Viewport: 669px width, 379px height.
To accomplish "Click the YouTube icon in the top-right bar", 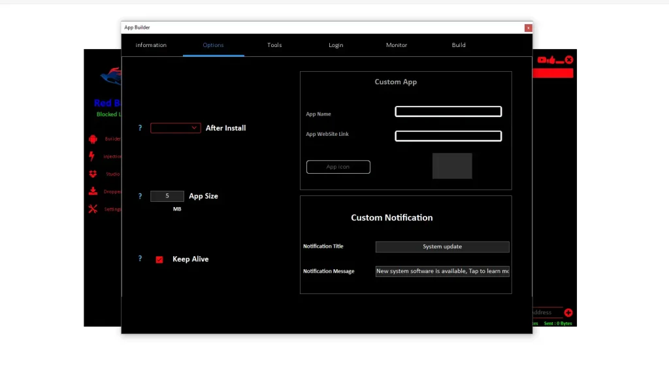I will tap(544, 59).
